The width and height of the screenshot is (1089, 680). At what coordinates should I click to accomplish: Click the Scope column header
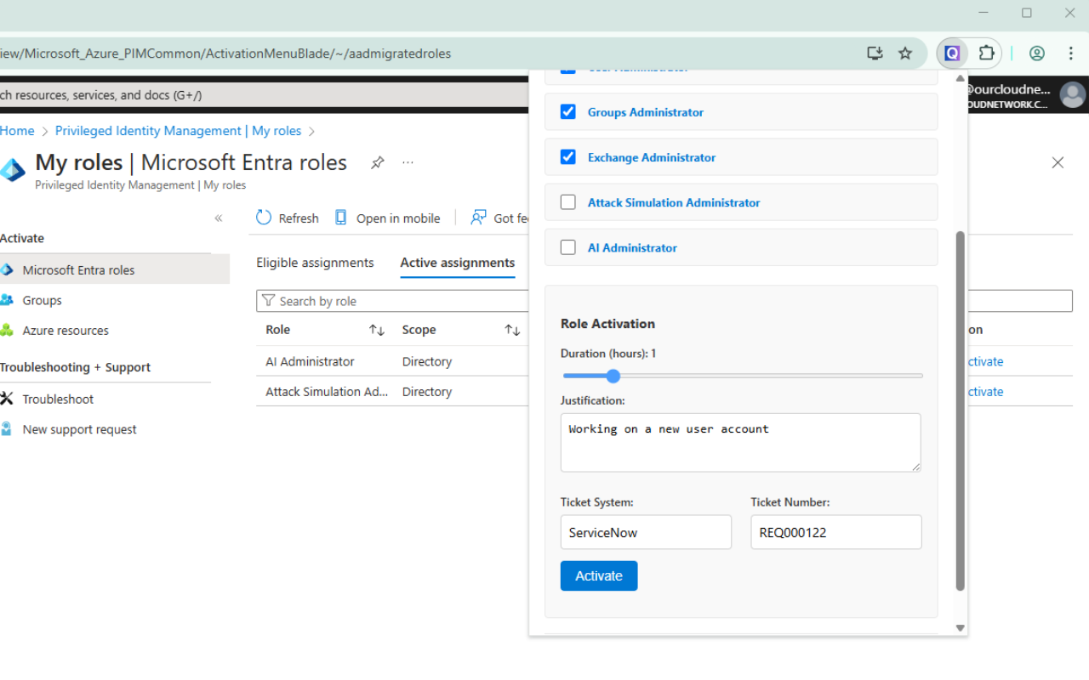point(419,330)
